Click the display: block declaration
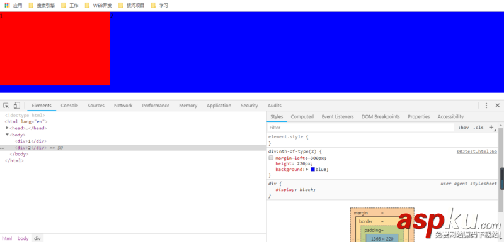 (x=295, y=189)
